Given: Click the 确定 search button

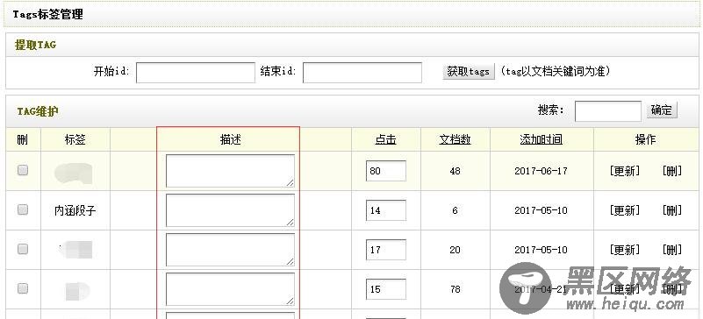Looking at the screenshot, I should click(x=662, y=110).
